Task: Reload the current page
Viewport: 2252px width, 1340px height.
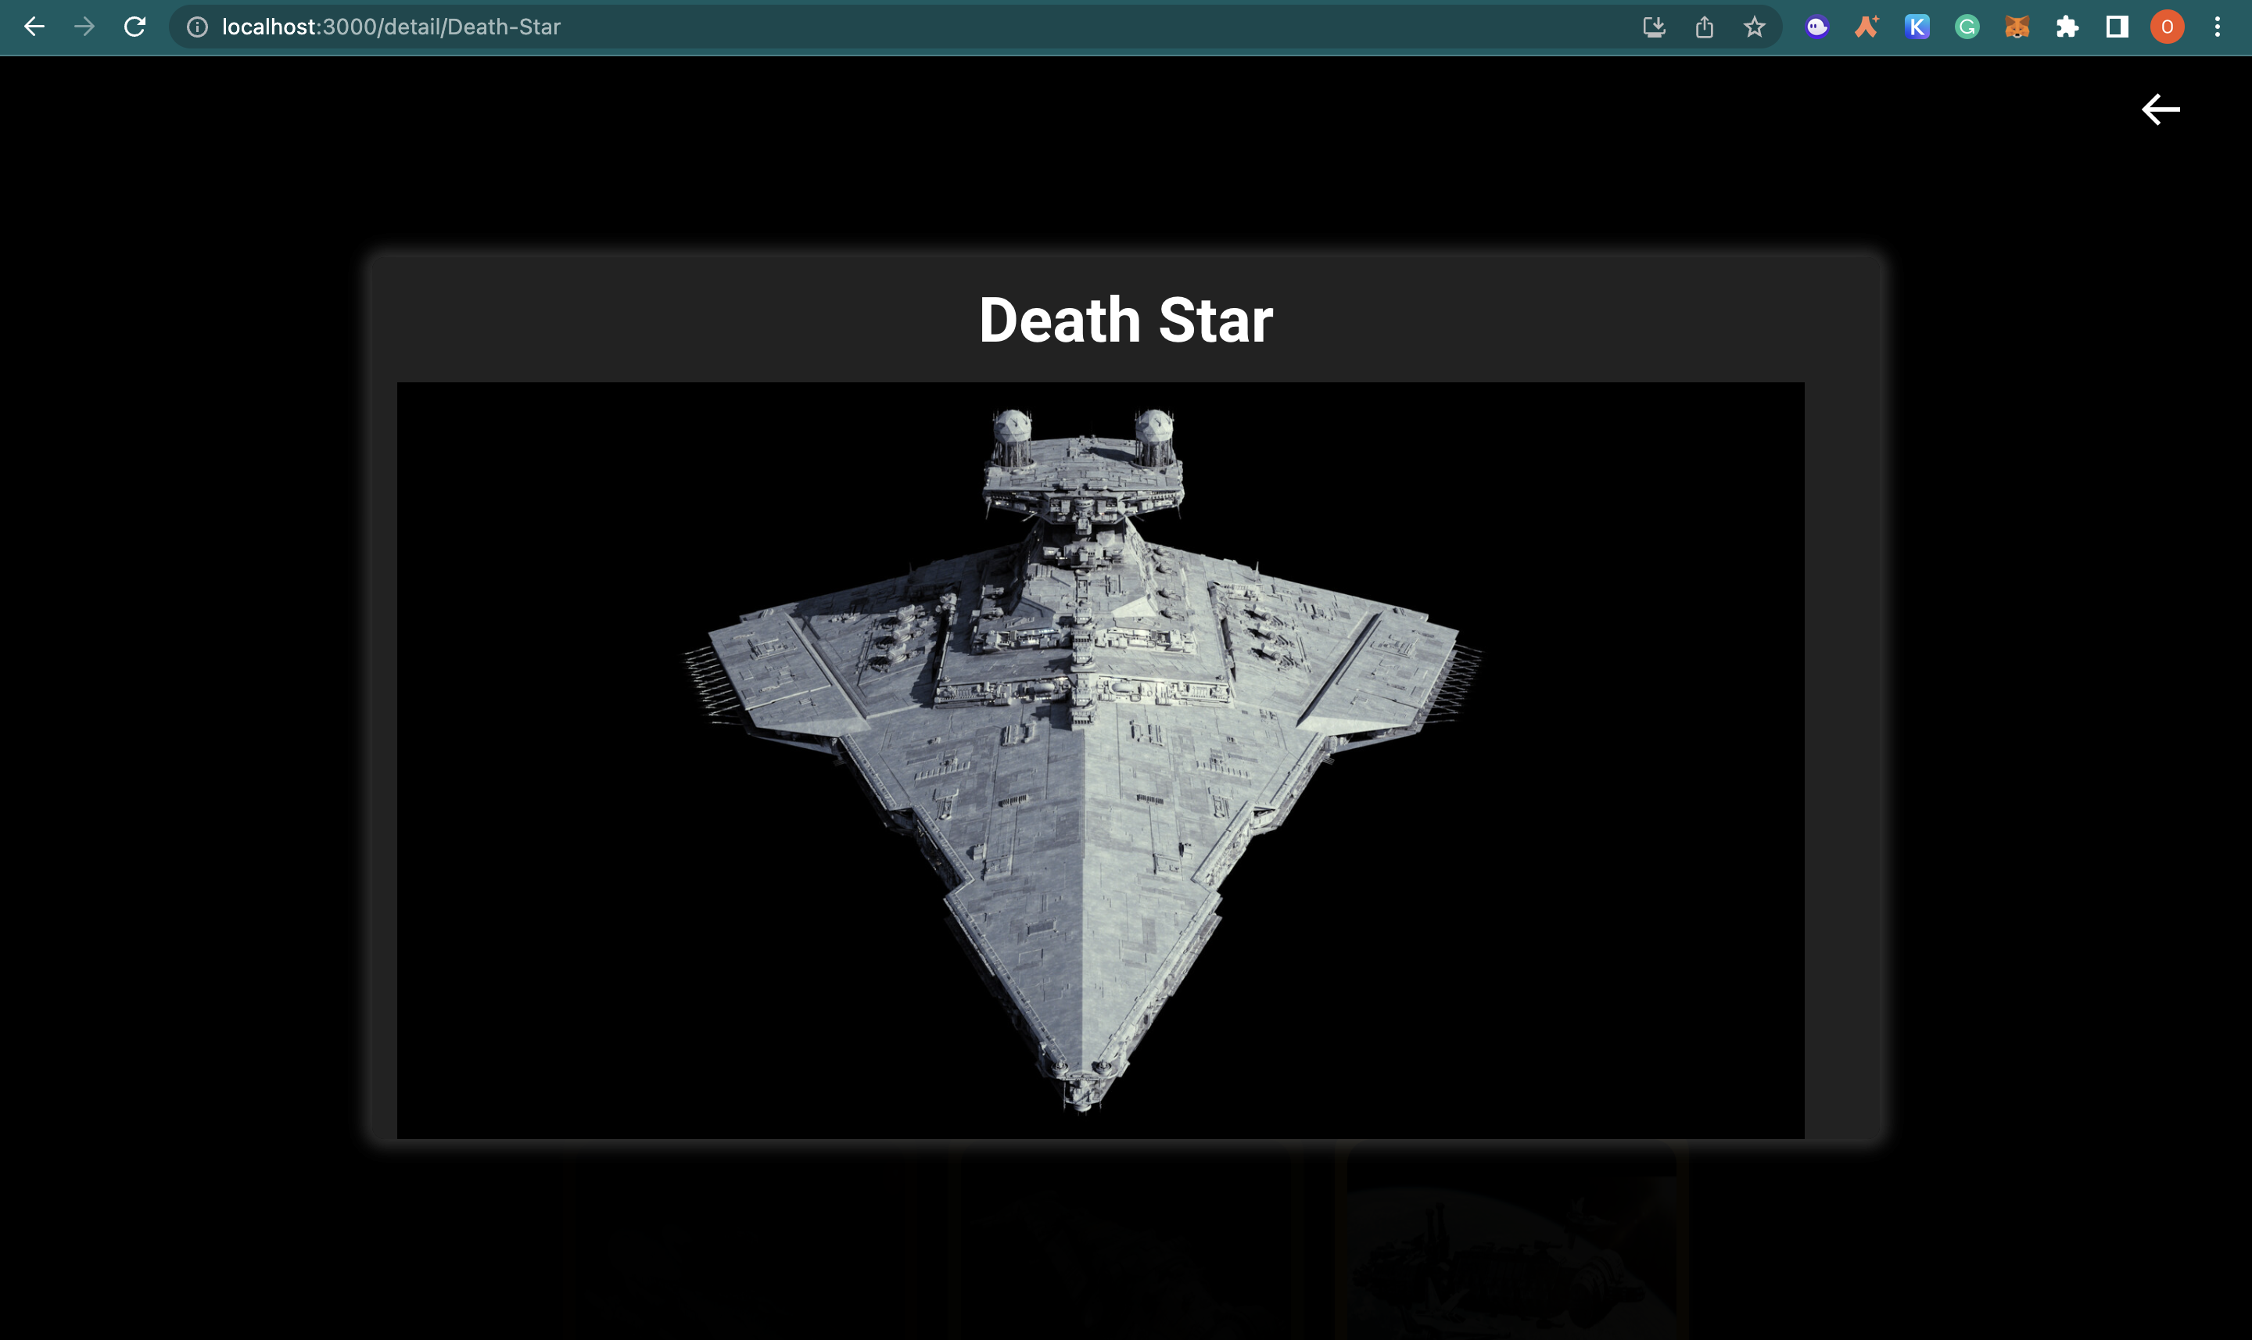Action: click(x=134, y=27)
